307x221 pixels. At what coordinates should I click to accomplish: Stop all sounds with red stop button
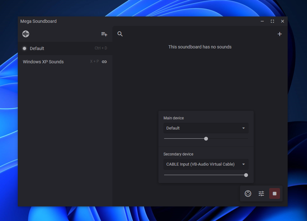(x=275, y=193)
